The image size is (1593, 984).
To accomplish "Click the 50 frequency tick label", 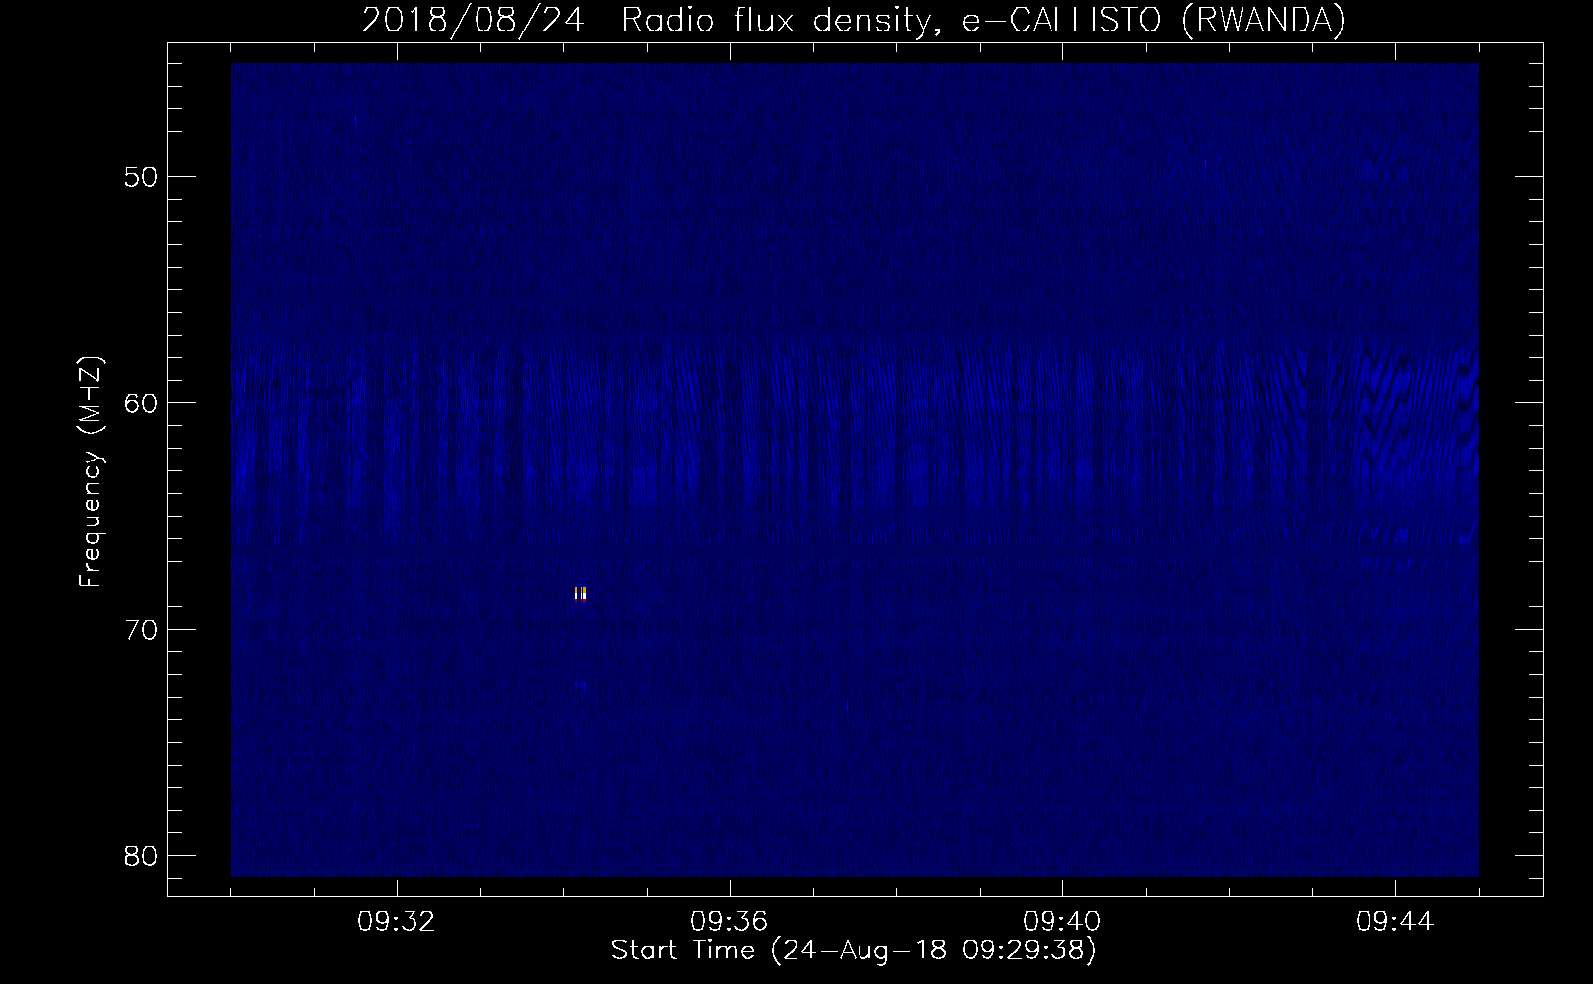I will point(142,177).
